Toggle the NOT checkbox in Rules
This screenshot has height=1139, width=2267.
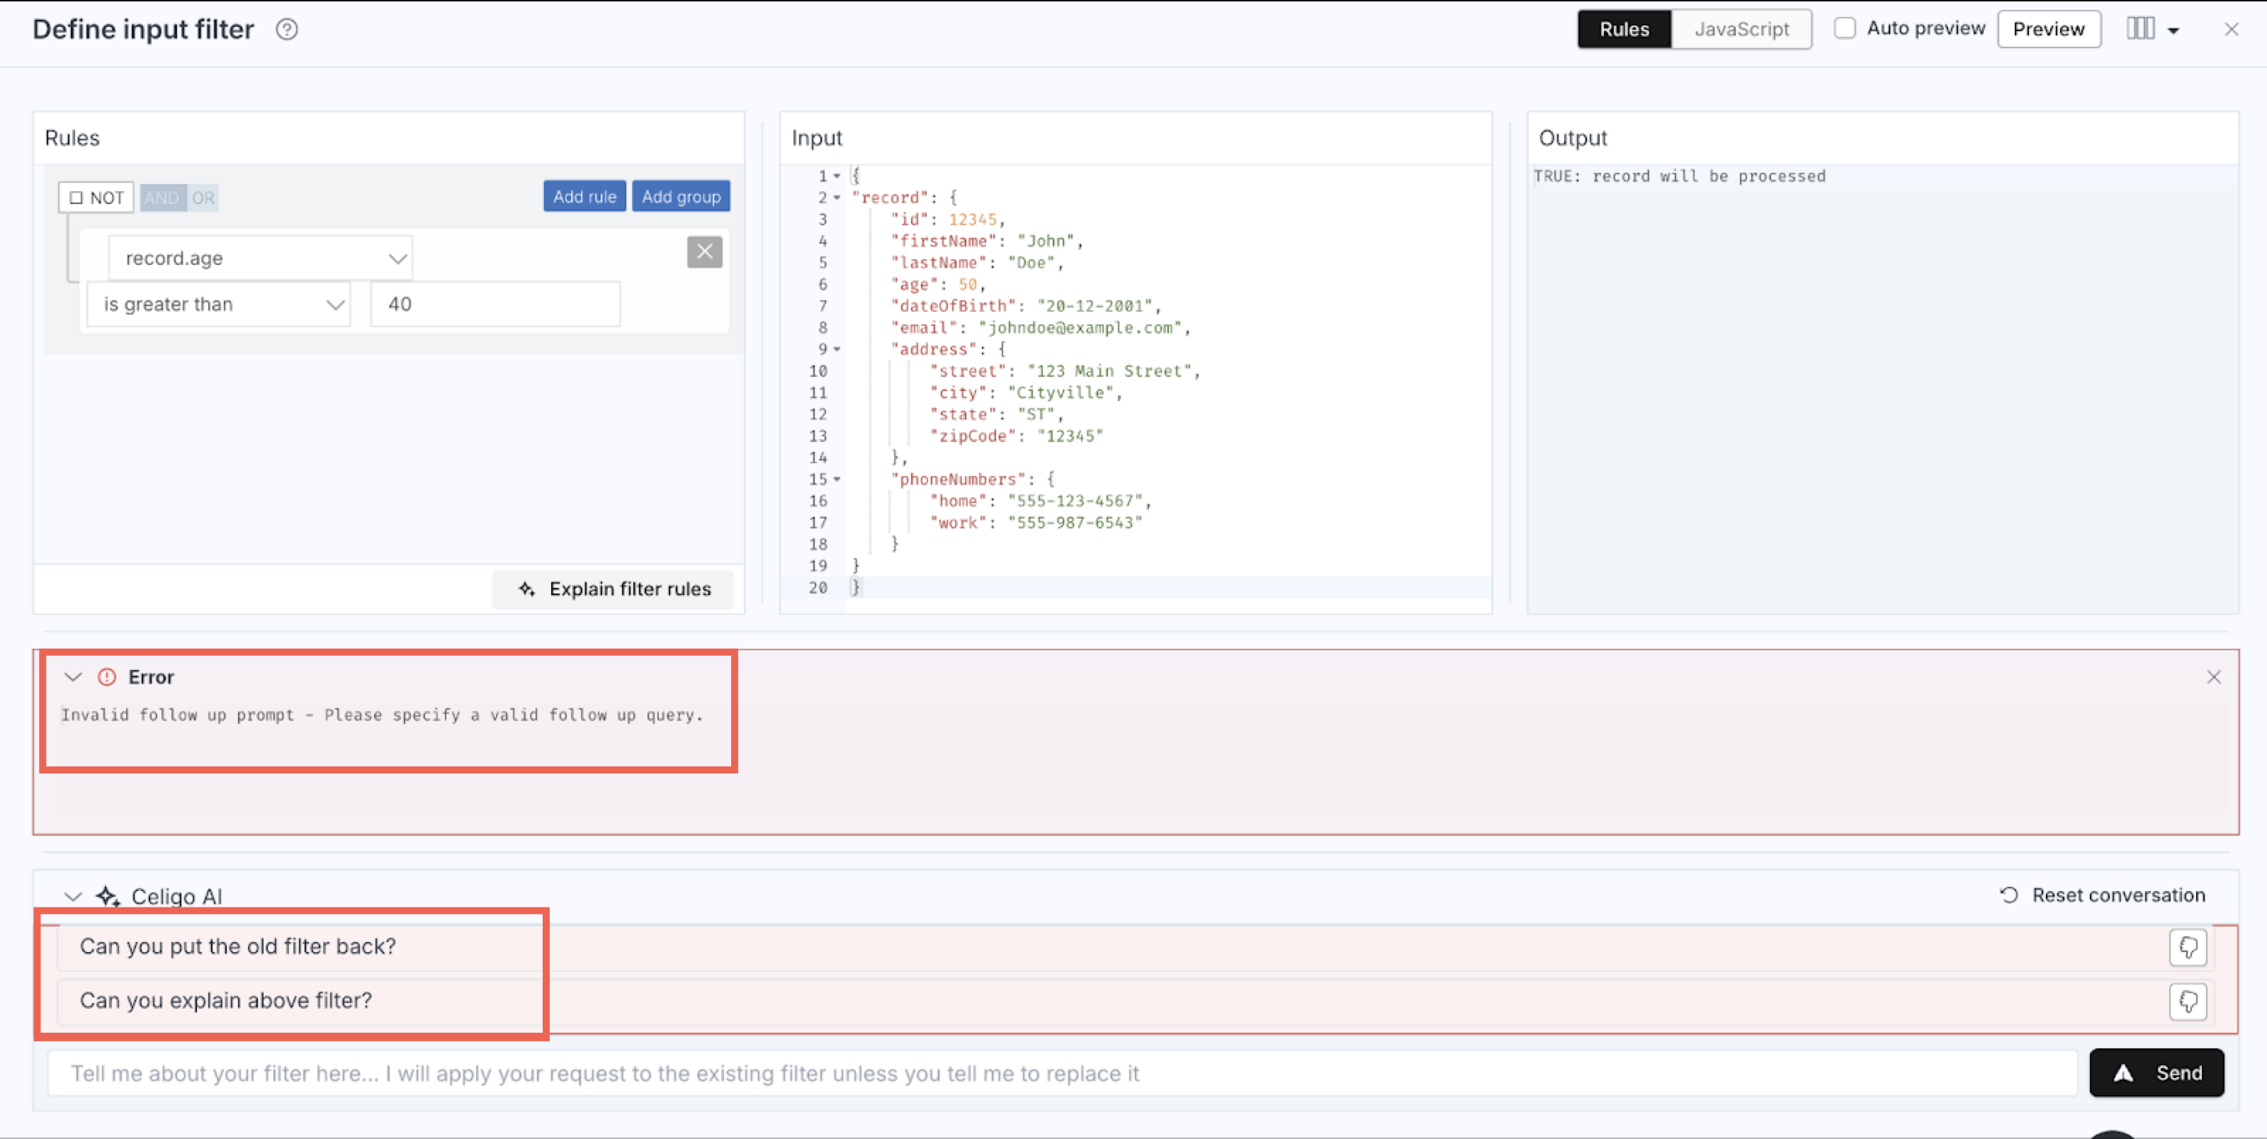pos(76,198)
